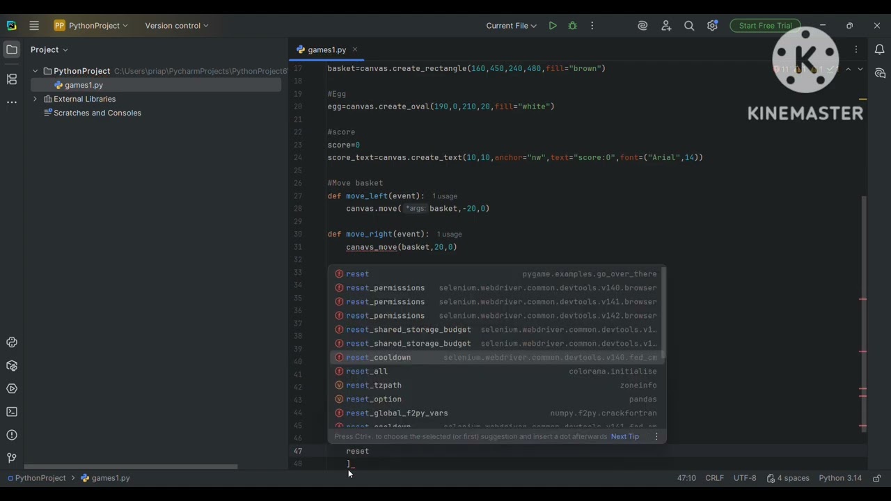The height and width of the screenshot is (501, 891).
Task: Open the Services tool window
Action: 11,389
